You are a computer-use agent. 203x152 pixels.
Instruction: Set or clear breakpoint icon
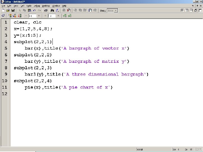pyautogui.click(x=64, y=10)
